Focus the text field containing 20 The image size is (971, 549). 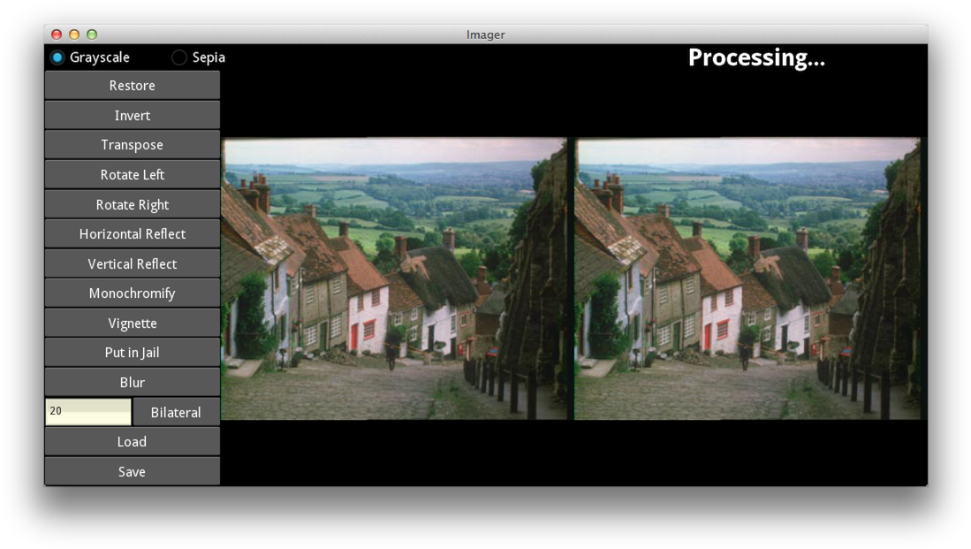tap(88, 412)
